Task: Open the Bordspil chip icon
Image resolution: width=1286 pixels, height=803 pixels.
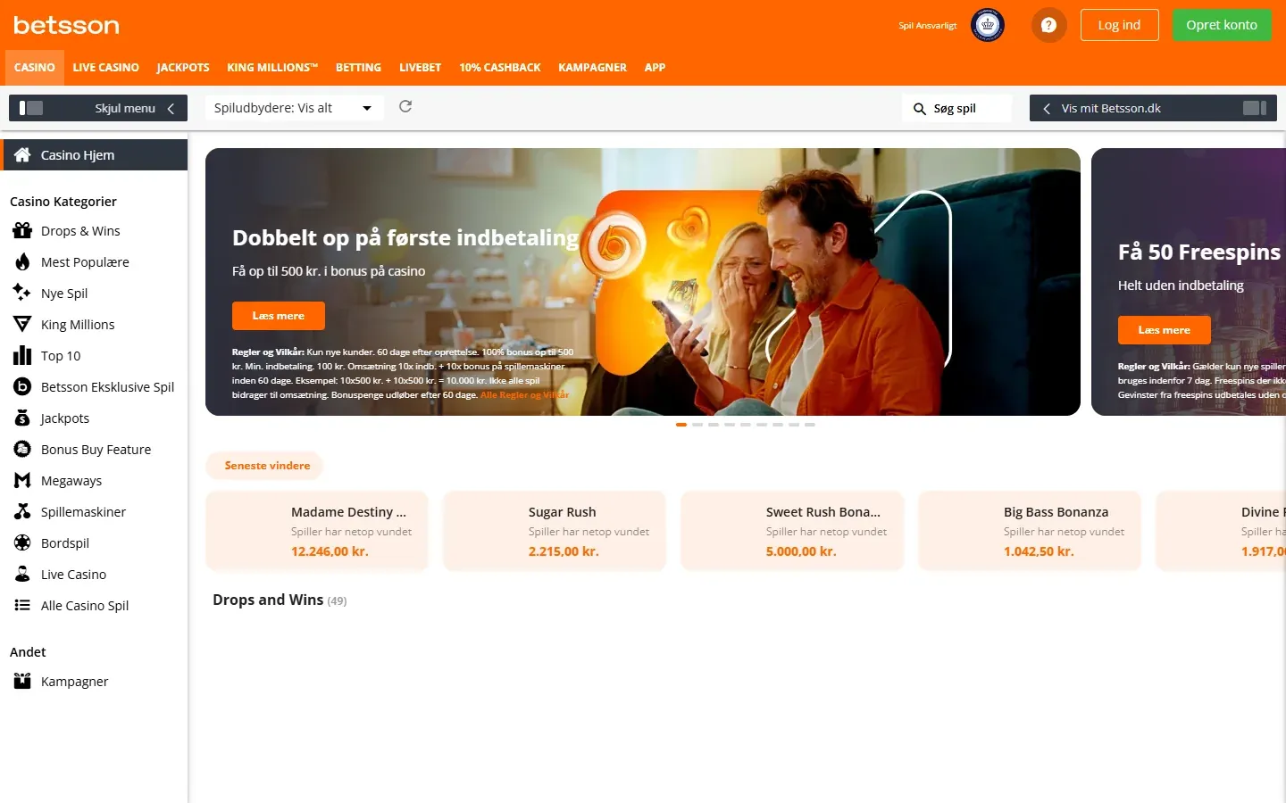Action: point(22,542)
